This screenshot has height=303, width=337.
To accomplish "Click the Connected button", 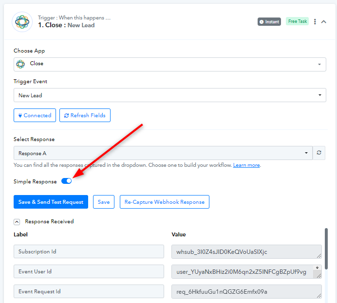I will pyautogui.click(x=35, y=115).
